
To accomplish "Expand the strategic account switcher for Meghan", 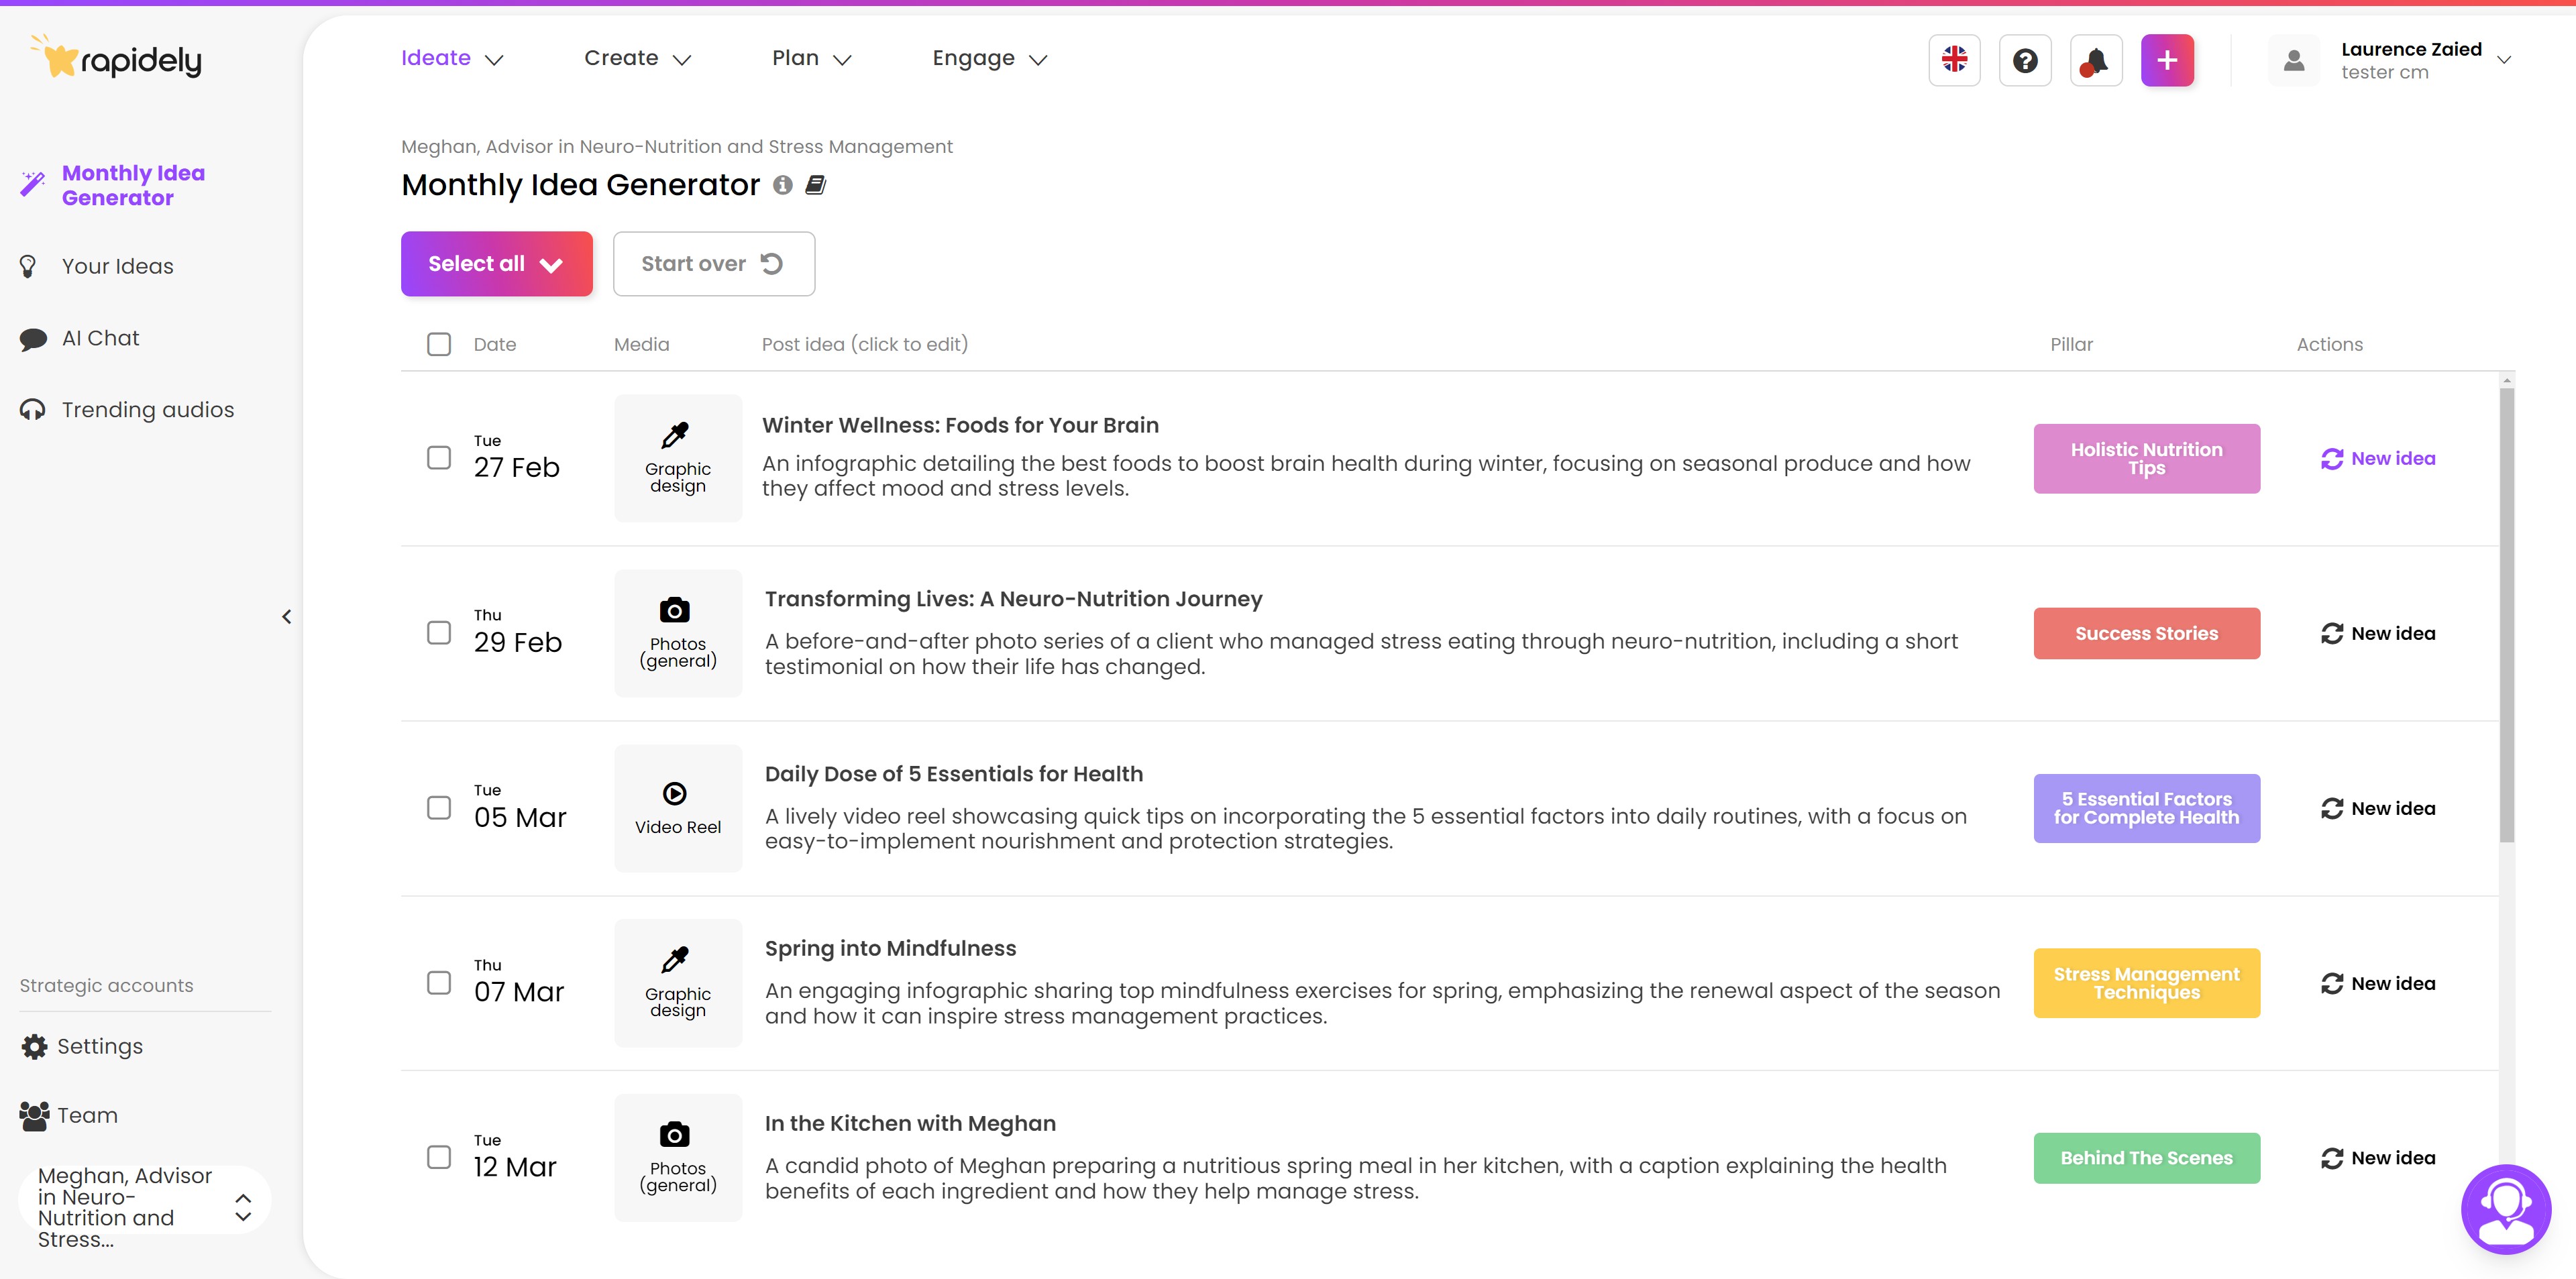I will click(243, 1207).
